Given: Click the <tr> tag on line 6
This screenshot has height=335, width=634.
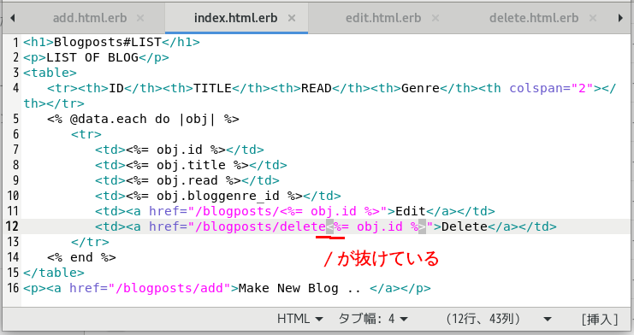Looking at the screenshot, I should tap(86, 134).
